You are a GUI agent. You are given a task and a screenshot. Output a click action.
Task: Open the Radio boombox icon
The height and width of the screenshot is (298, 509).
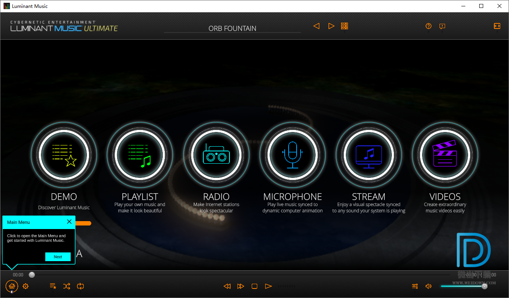click(x=216, y=155)
